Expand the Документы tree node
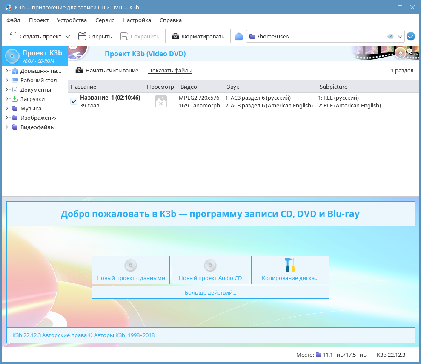 click(7, 90)
